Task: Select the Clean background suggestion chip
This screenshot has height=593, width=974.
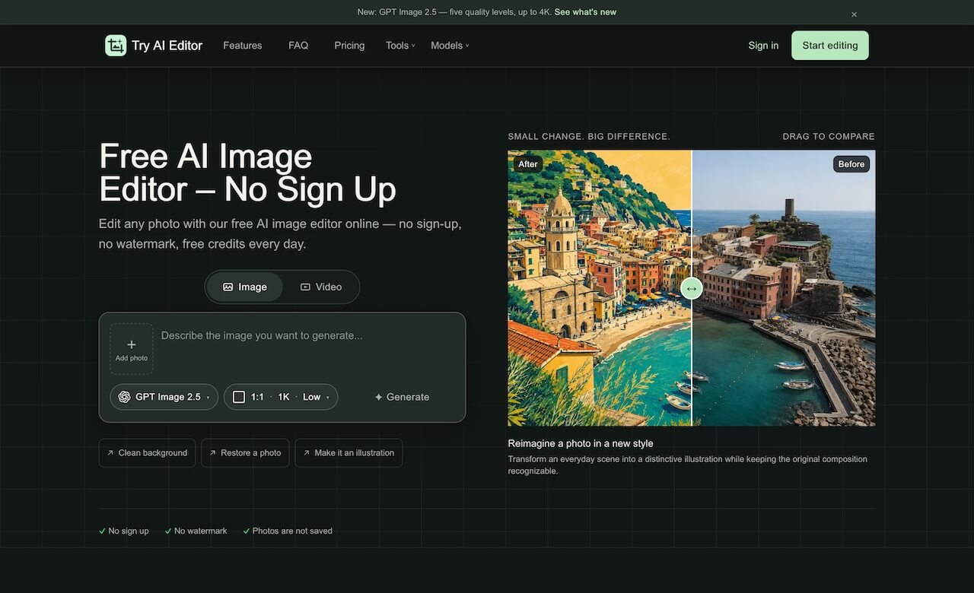Action: pyautogui.click(x=147, y=453)
